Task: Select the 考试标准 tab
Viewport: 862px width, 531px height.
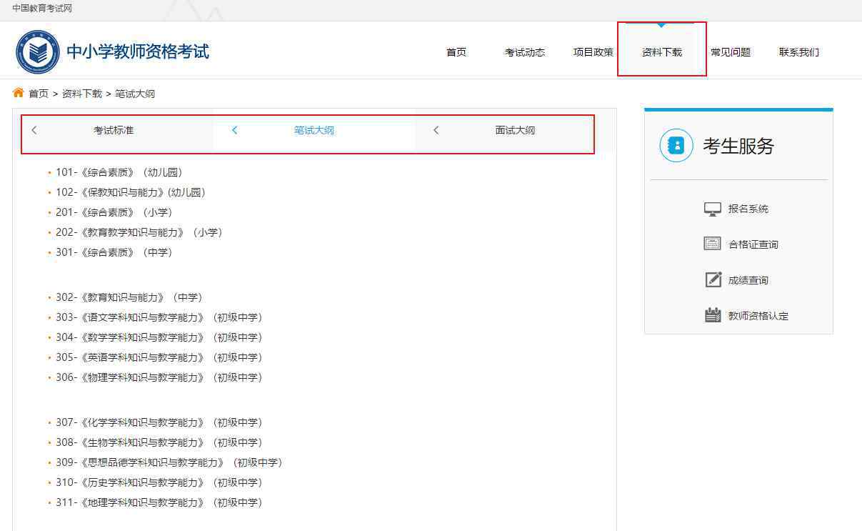Action: click(114, 130)
